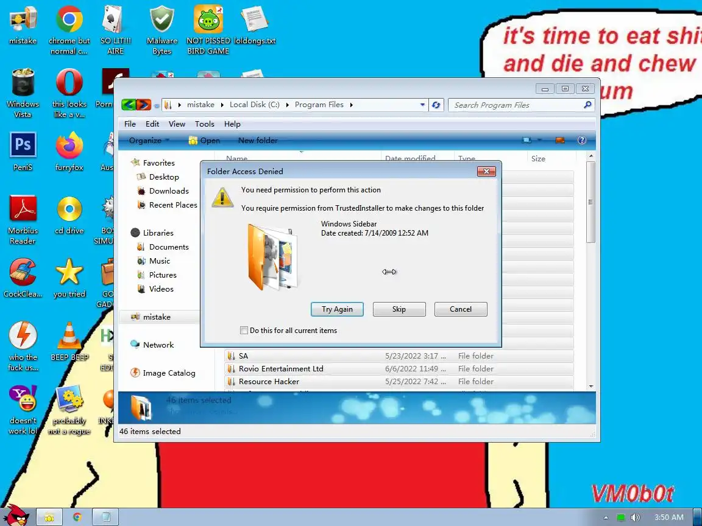
Task: Launch the PeniS Photoshop desktop icon
Action: tap(23, 152)
